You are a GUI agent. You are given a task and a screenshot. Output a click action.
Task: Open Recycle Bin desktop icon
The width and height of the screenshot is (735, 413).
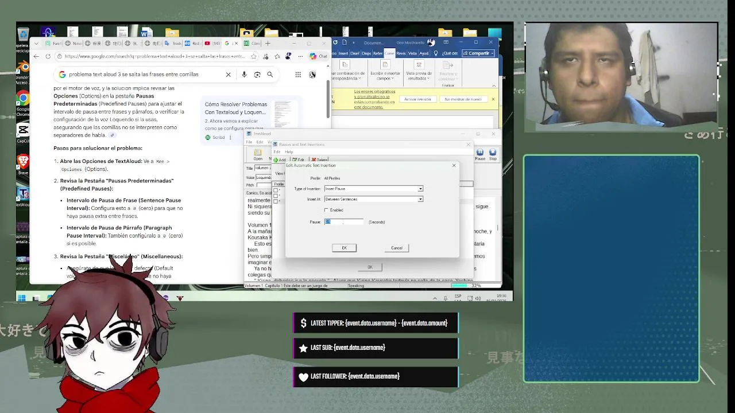(23, 36)
